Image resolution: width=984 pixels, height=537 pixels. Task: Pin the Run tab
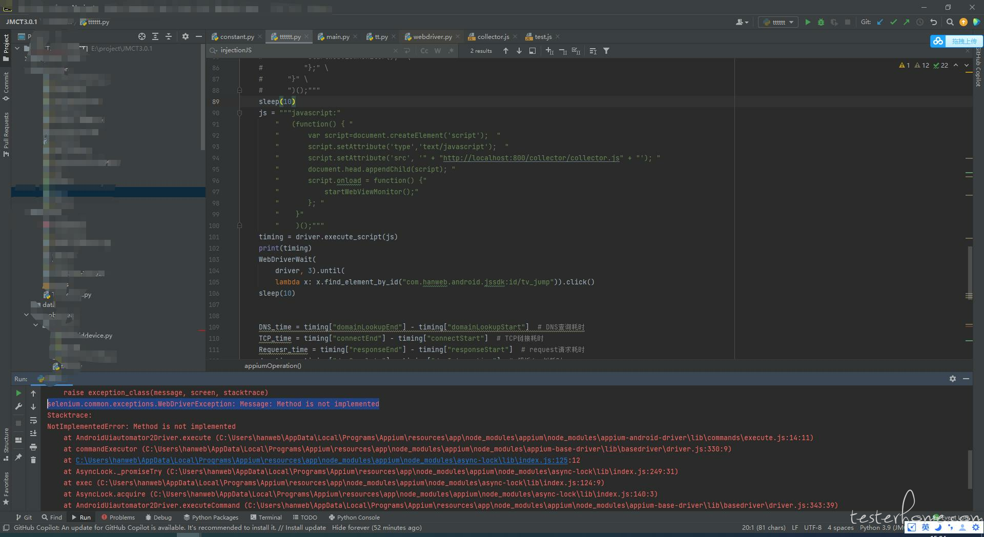tap(18, 457)
